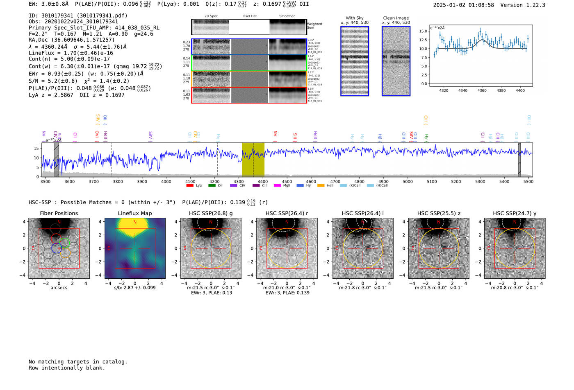
Task: Click the s/b: 2.87 +/- 0.099 label
Action: point(135,288)
